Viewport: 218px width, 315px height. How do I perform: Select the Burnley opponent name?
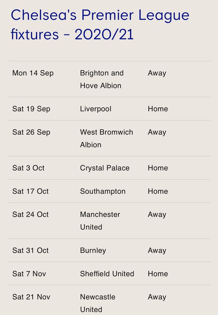coord(93,251)
